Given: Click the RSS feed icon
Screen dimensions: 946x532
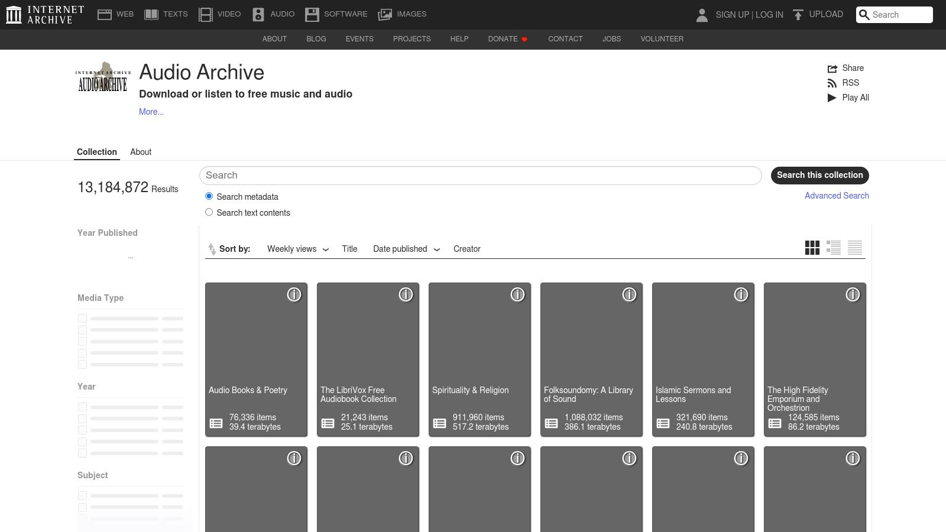Looking at the screenshot, I should pos(832,83).
